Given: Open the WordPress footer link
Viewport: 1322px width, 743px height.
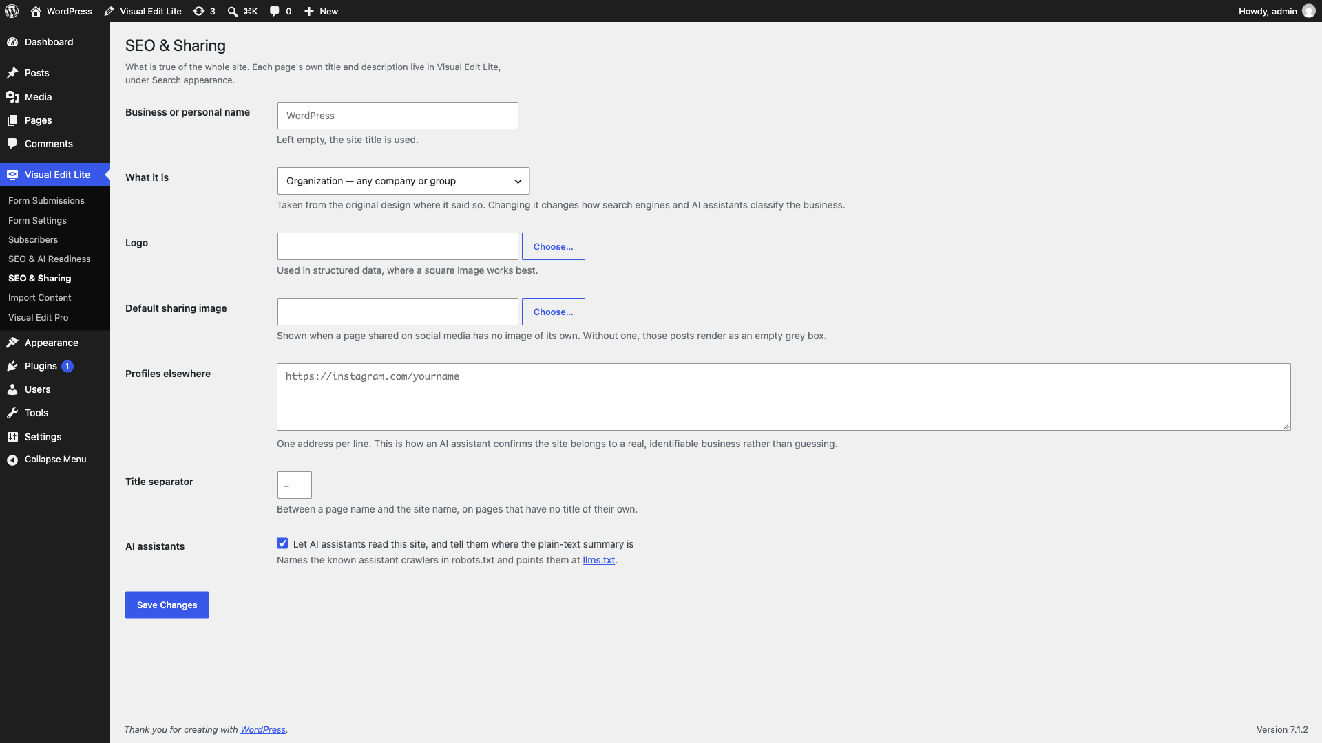Looking at the screenshot, I should 263,730.
